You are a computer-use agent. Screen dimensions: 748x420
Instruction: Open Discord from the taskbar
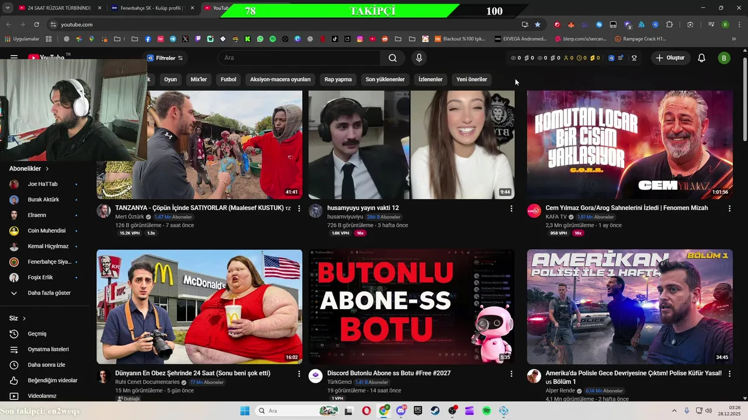[x=401, y=411]
